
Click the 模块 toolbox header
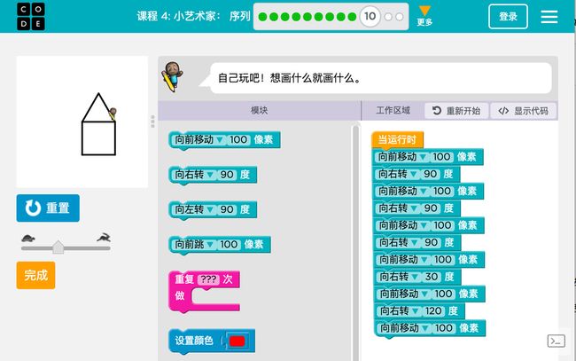[260, 110]
